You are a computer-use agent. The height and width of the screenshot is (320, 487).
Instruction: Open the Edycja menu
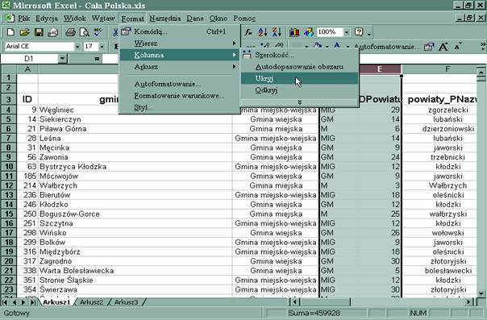pyautogui.click(x=47, y=19)
